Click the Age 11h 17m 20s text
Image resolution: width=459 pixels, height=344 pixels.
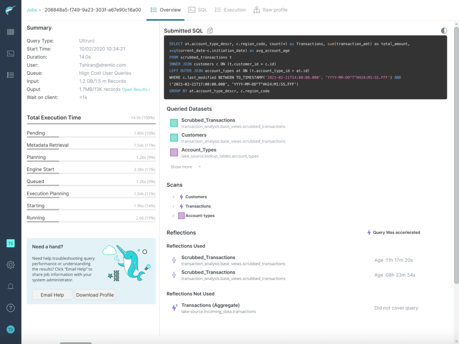[x=394, y=260]
